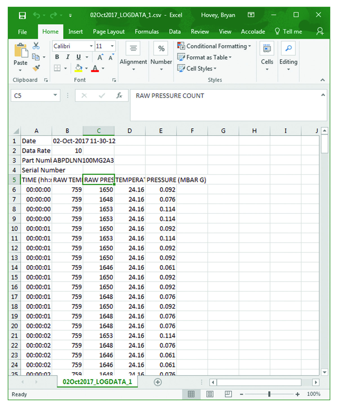
Task: Switch to Page Layout view in status bar
Action: [210, 394]
